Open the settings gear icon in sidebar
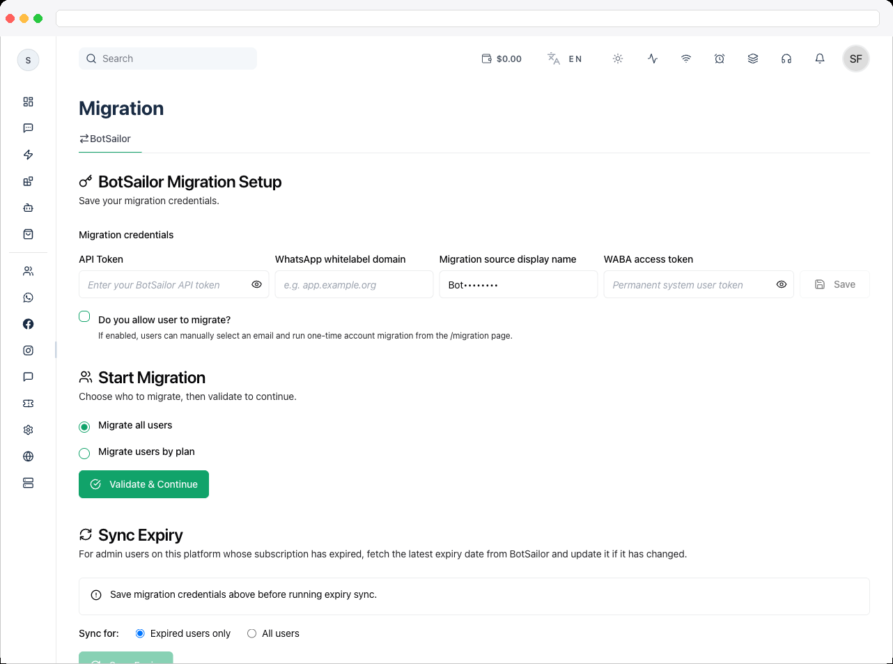The height and width of the screenshot is (664, 893). click(x=28, y=430)
